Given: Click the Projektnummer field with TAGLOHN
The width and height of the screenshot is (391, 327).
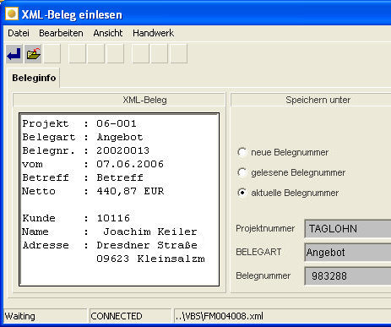Looking at the screenshot, I should (348, 228).
